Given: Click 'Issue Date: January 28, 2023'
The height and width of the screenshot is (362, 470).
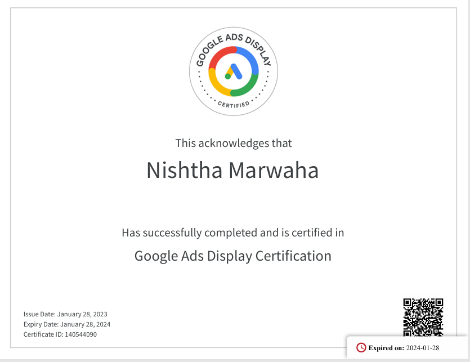Looking at the screenshot, I should 65,314.
